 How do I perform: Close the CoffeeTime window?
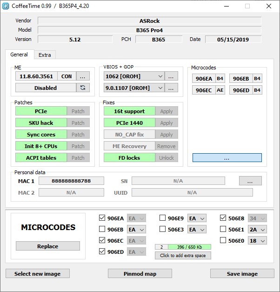click(269, 6)
